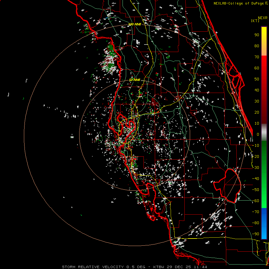Click the gray zero-velocity color bar segment
Screen dimensions: 269x269
click(264, 132)
